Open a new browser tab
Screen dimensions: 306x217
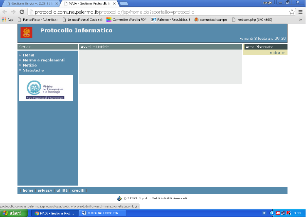tap(124, 3)
